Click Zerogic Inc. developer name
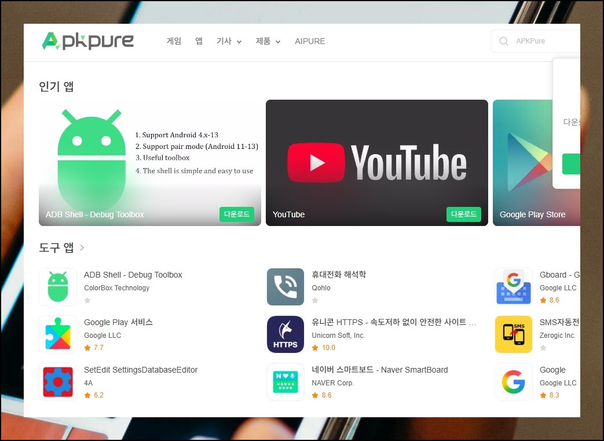The height and width of the screenshot is (441, 604). point(558,336)
